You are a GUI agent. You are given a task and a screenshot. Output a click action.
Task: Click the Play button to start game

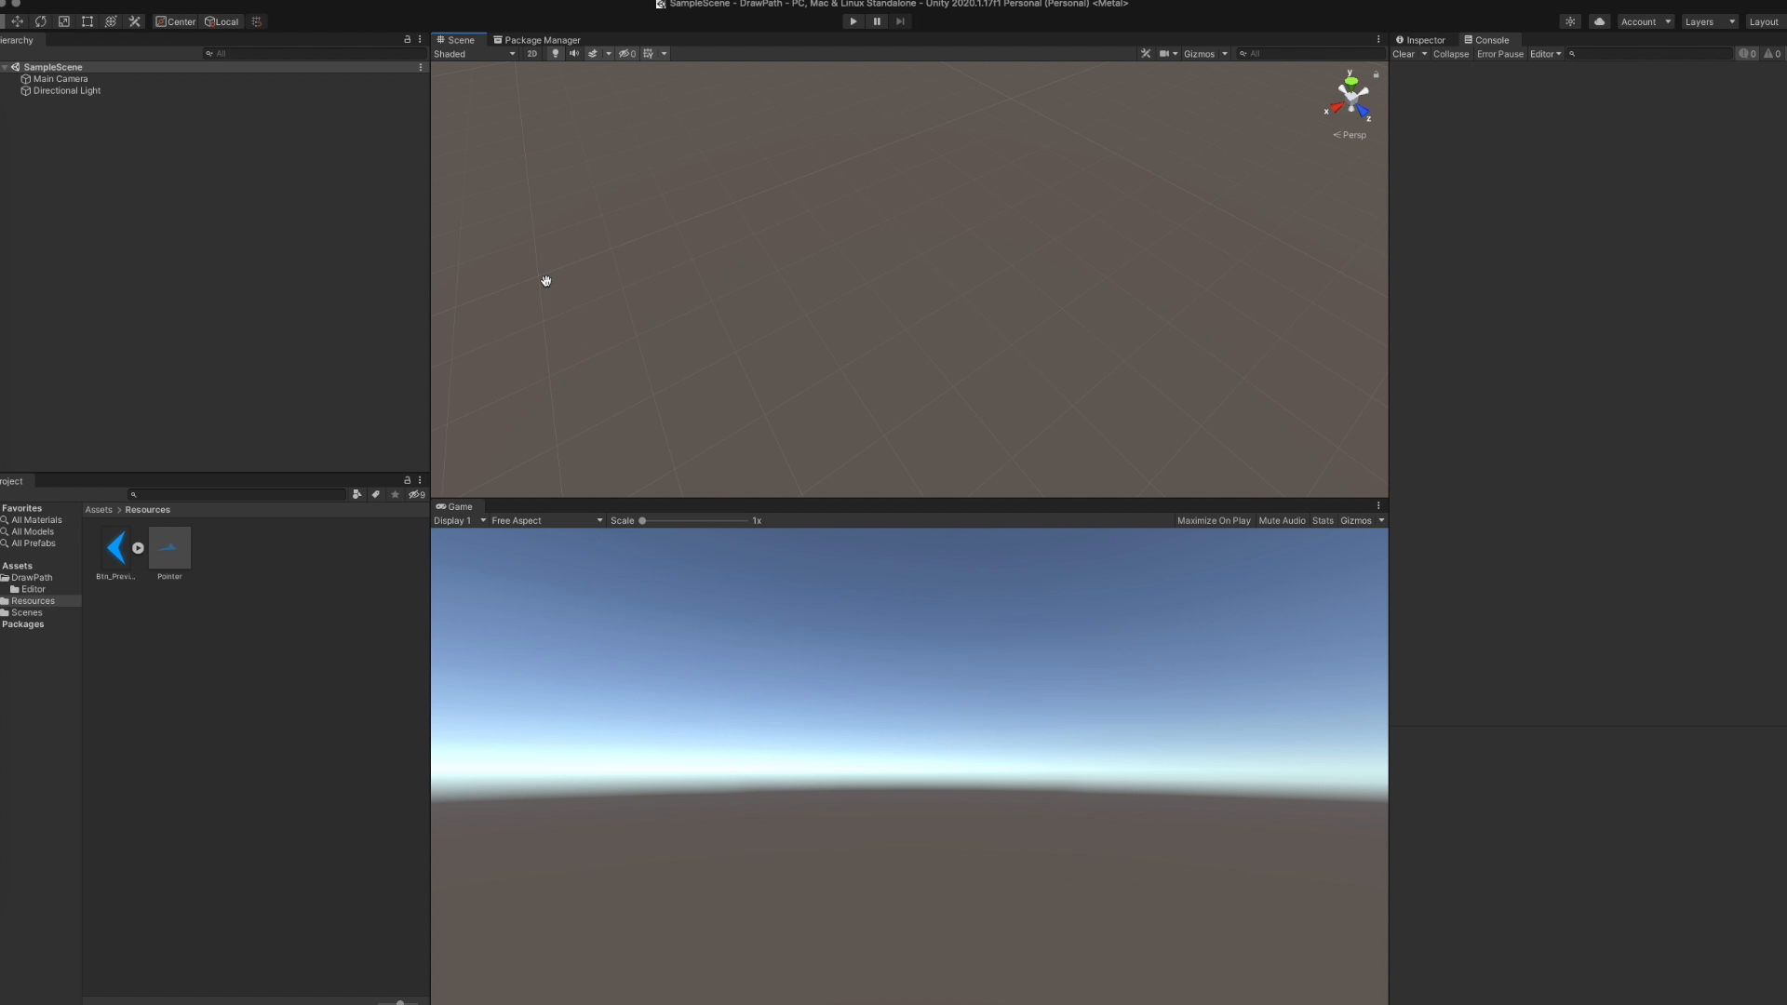(852, 20)
